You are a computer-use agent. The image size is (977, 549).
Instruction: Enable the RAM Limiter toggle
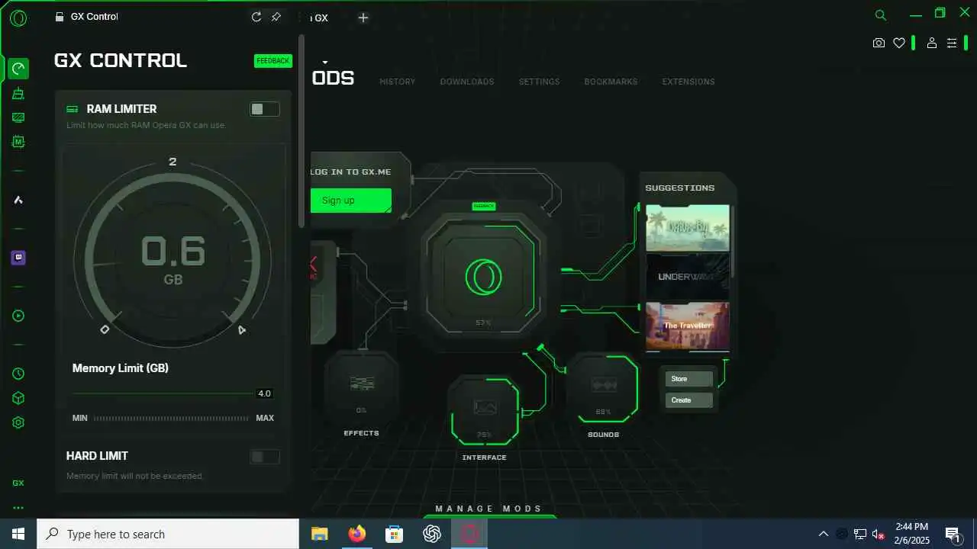(x=264, y=109)
